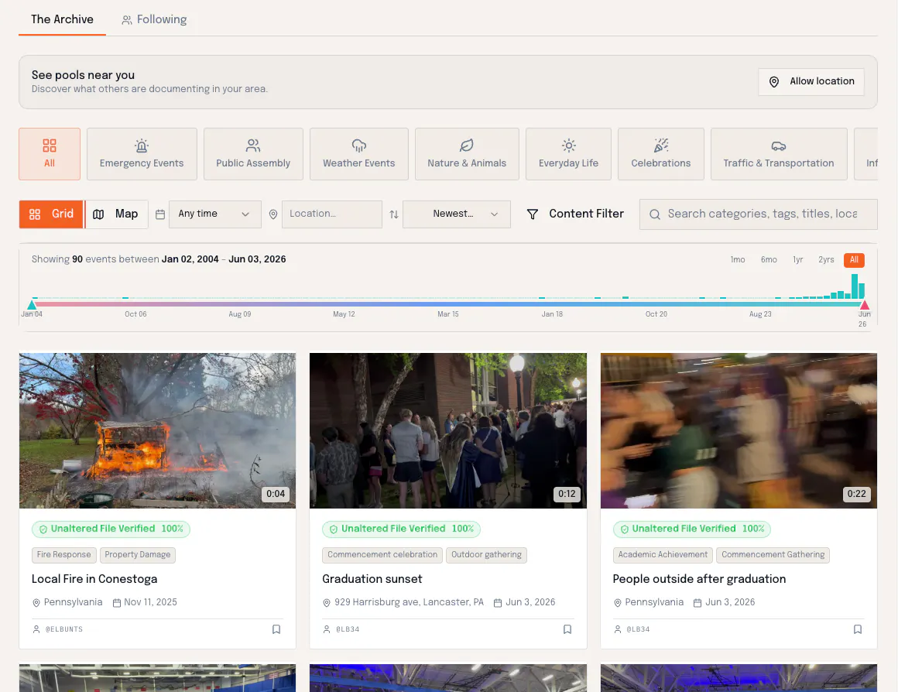
Task: Filter by Weather Events category
Action: coord(359,154)
